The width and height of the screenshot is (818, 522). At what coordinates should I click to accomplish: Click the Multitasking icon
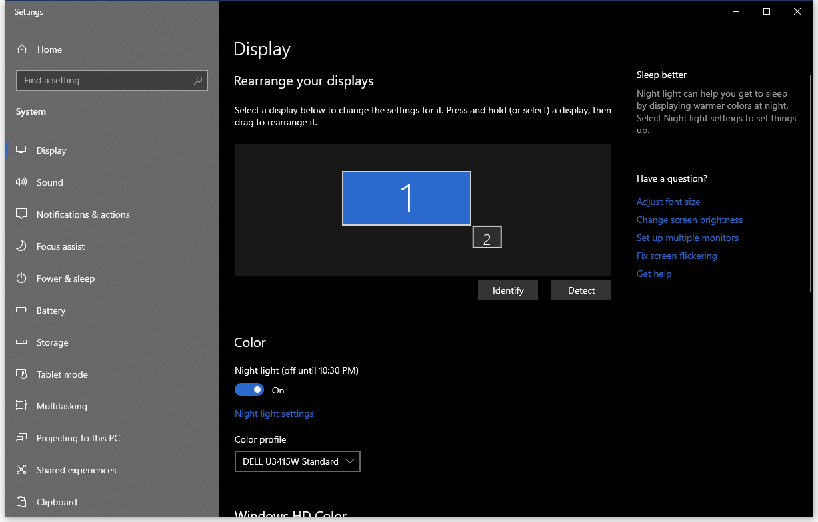click(21, 406)
